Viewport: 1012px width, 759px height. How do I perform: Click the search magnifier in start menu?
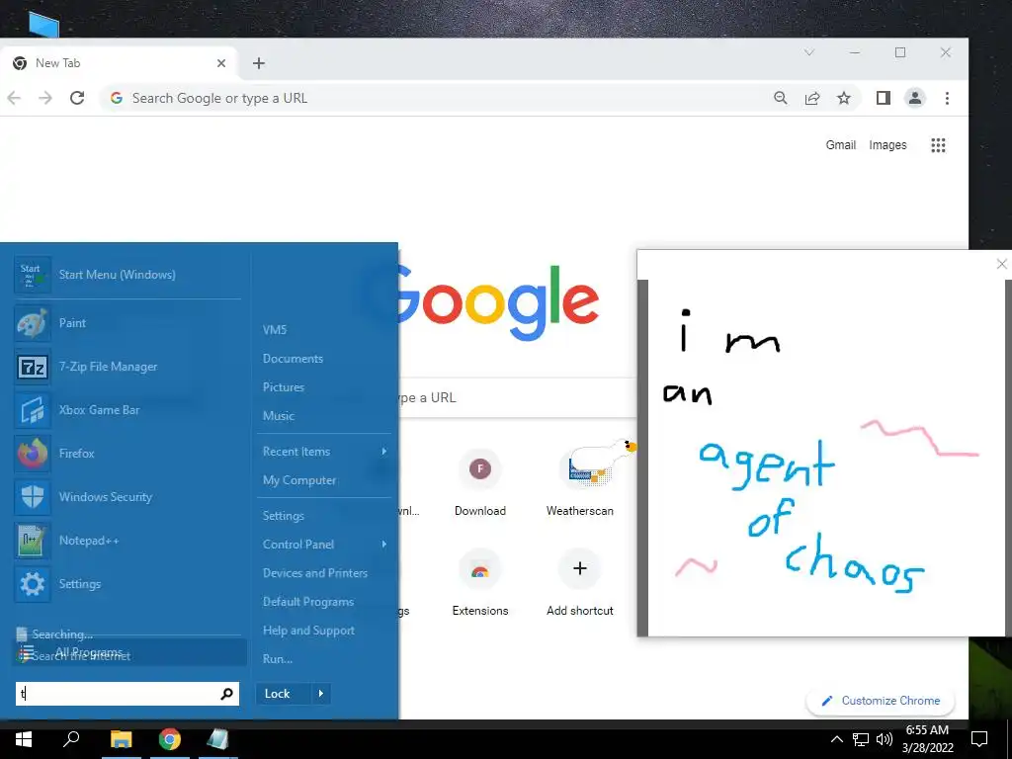pyautogui.click(x=226, y=694)
